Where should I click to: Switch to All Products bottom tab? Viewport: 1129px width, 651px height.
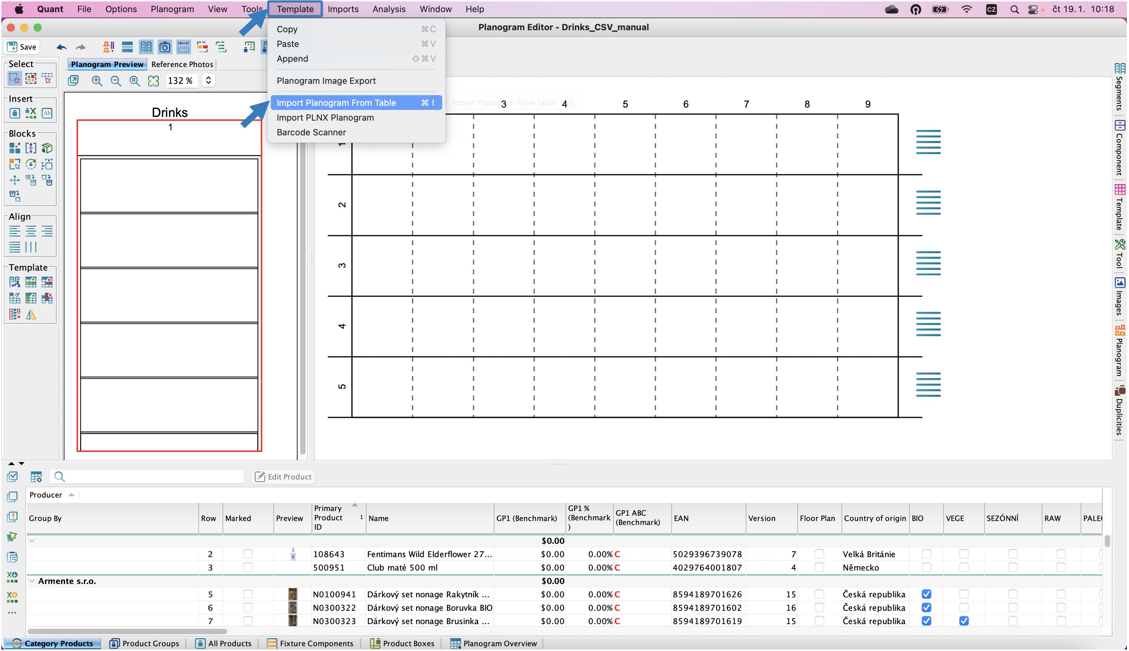click(224, 644)
